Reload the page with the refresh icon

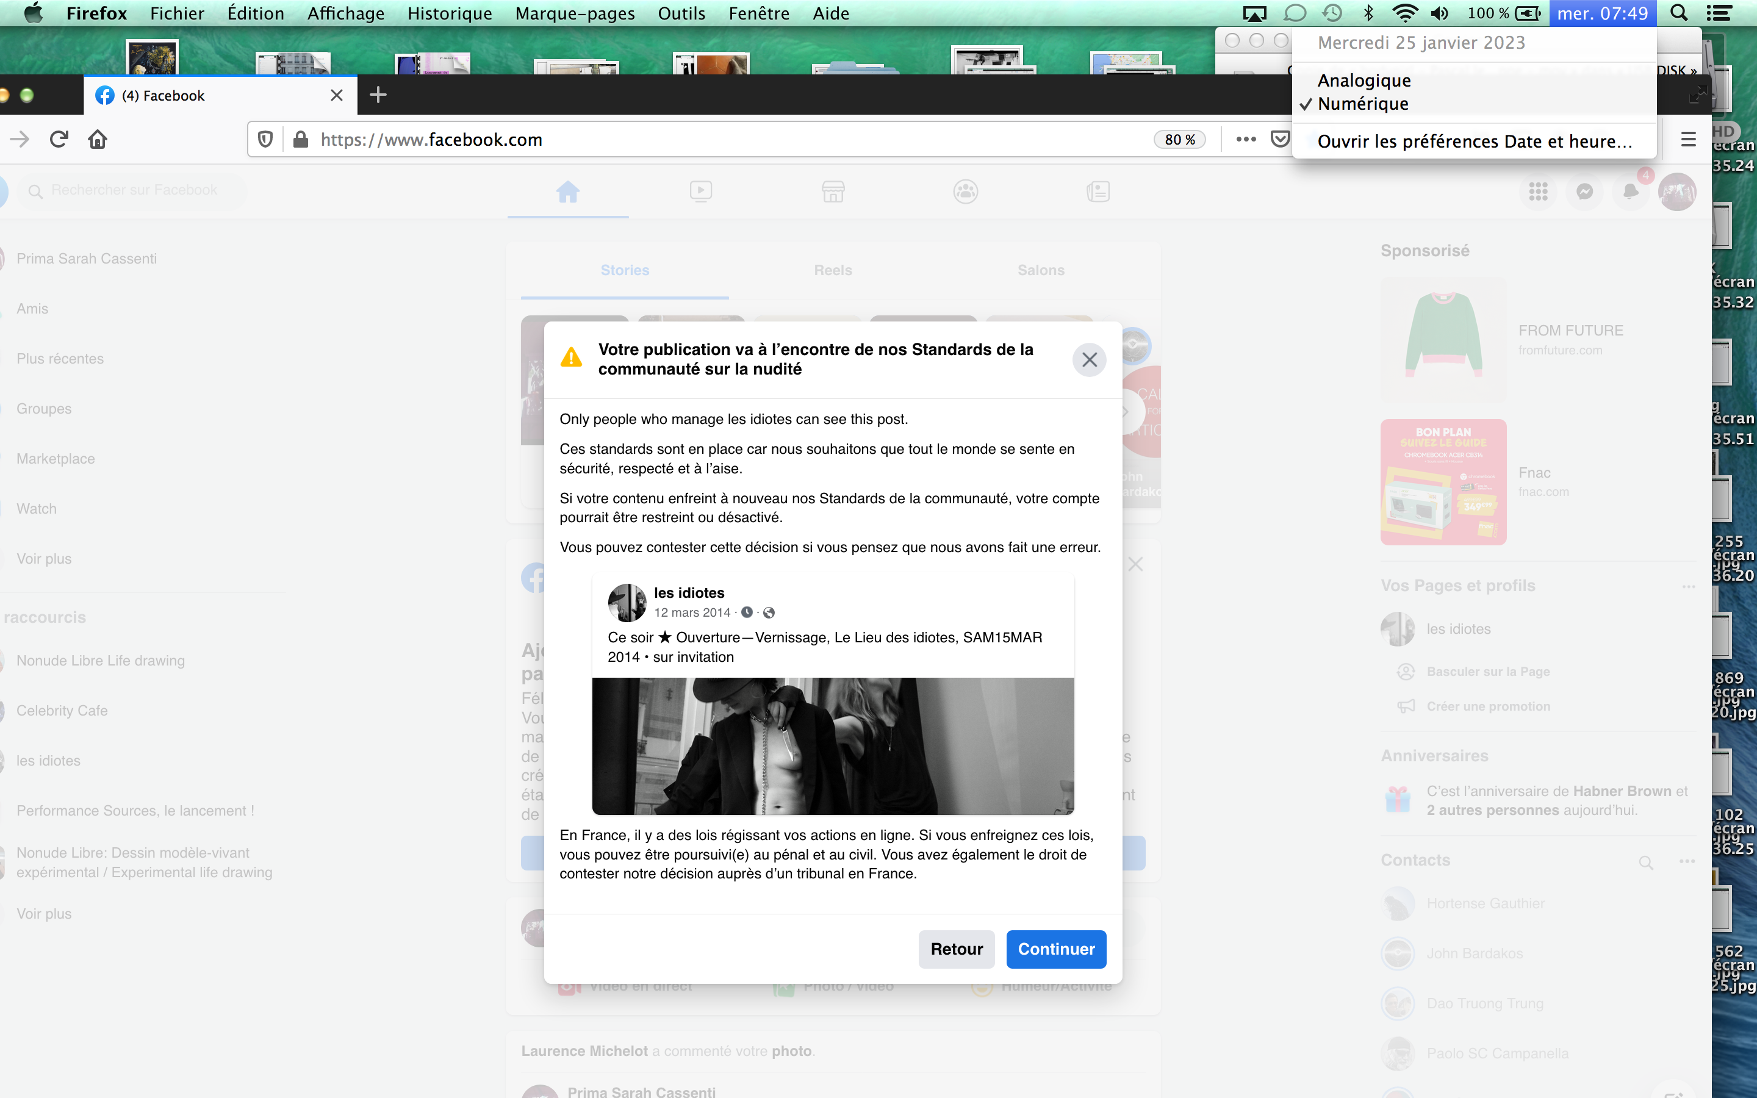coord(59,140)
